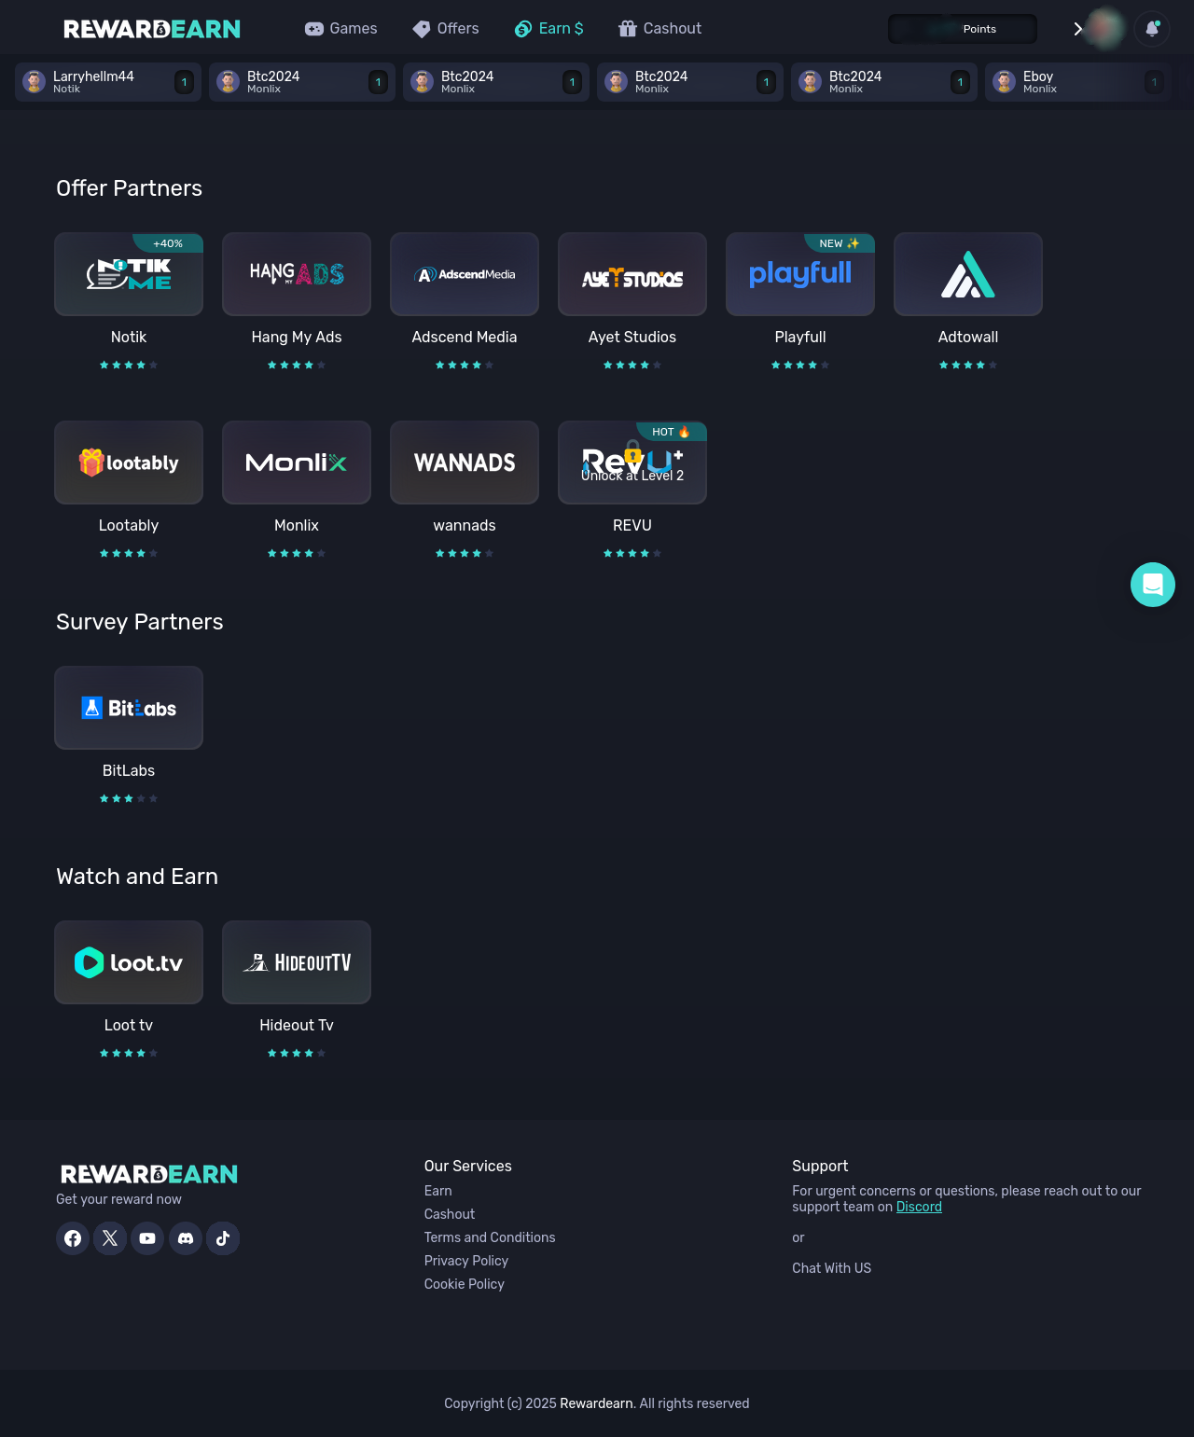Open the BitLabs survey partner logo
This screenshot has height=1437, width=1194.
pyautogui.click(x=129, y=708)
